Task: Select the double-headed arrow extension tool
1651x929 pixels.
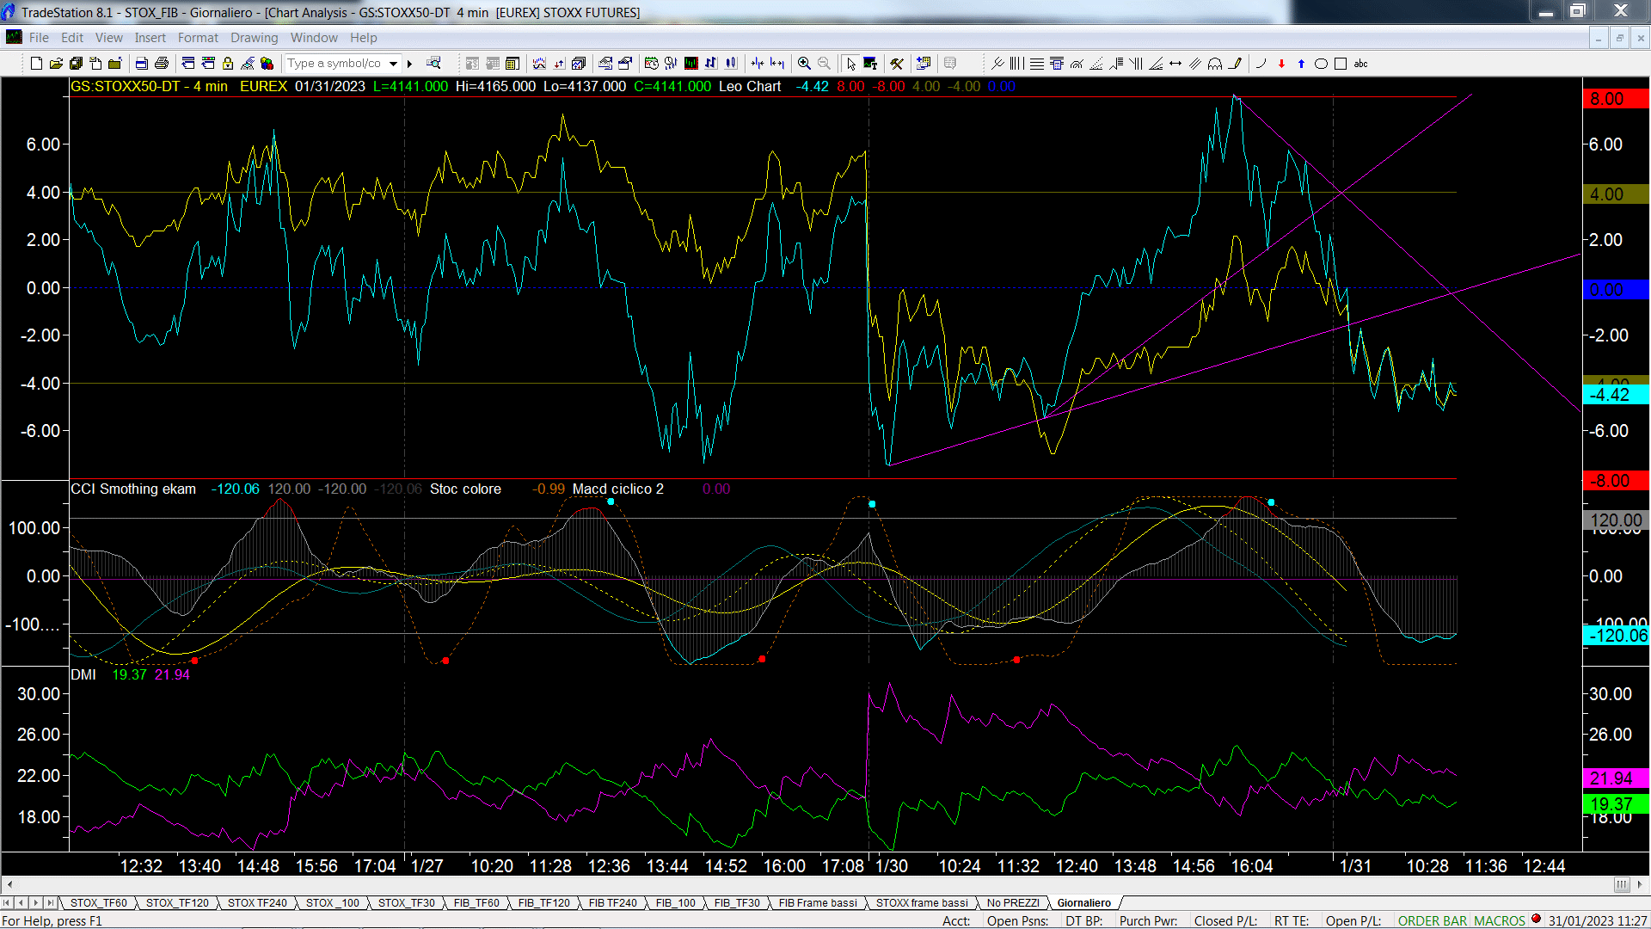Action: 1175,64
